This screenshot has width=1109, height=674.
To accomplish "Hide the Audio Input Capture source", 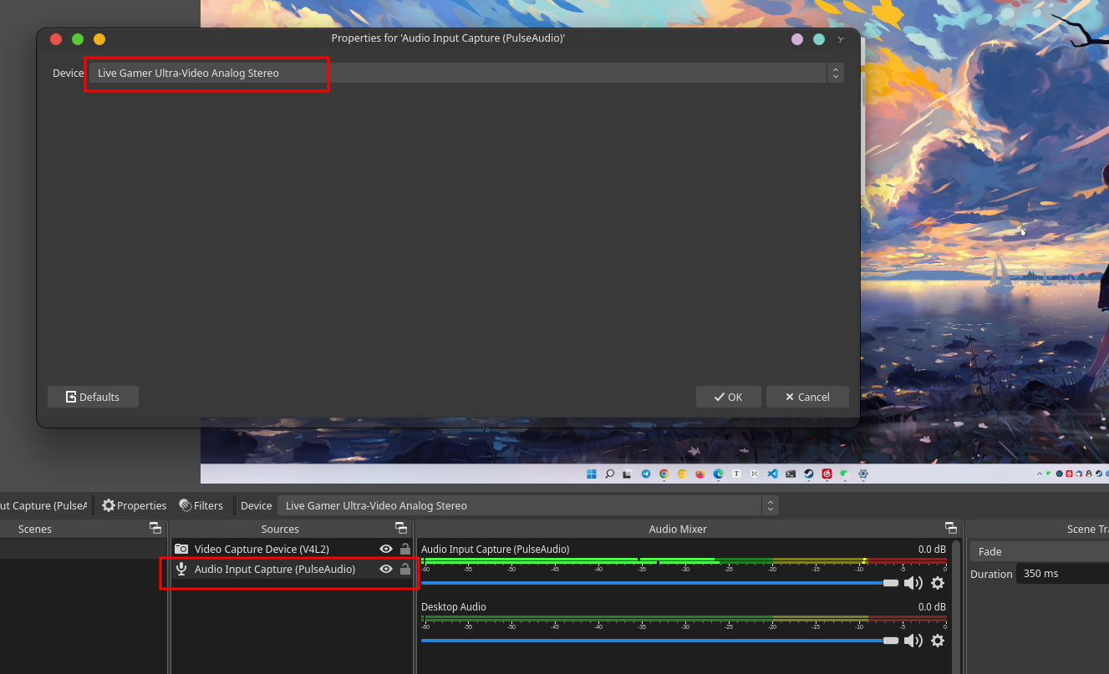I will [x=385, y=569].
